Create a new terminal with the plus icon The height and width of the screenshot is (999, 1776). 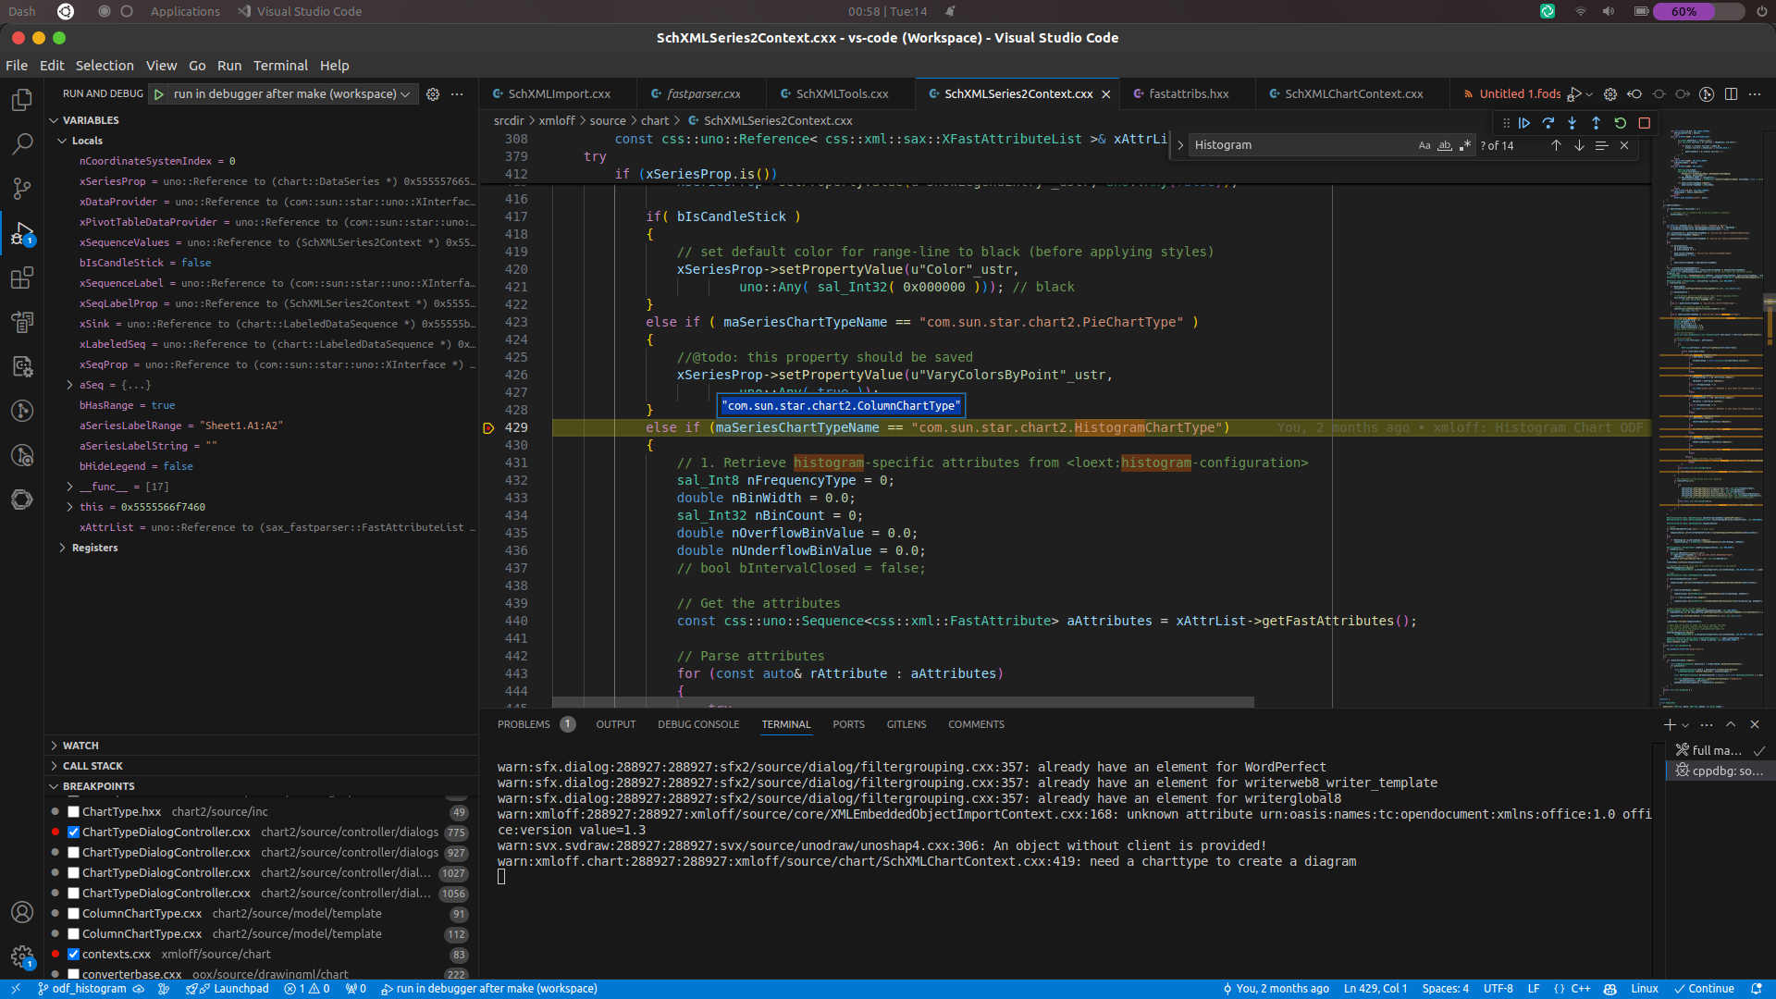1670,724
